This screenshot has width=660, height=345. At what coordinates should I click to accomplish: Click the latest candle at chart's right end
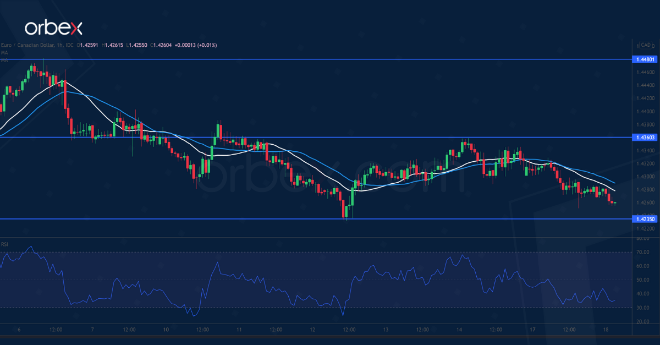(614, 203)
